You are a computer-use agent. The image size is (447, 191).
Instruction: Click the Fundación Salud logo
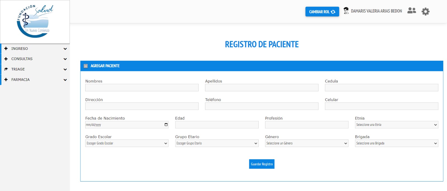point(35,22)
